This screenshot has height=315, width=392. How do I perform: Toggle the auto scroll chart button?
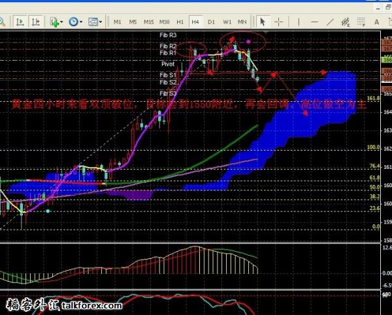coord(20,22)
